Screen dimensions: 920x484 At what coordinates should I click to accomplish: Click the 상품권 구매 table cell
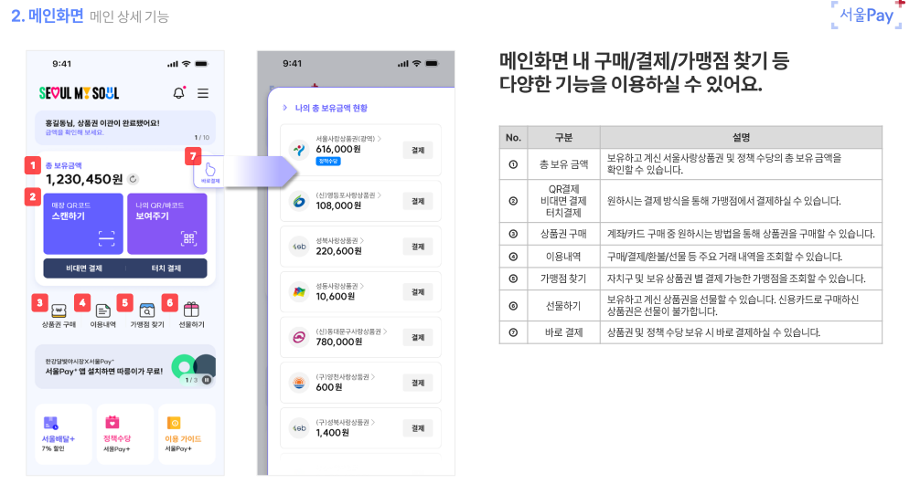tap(563, 234)
